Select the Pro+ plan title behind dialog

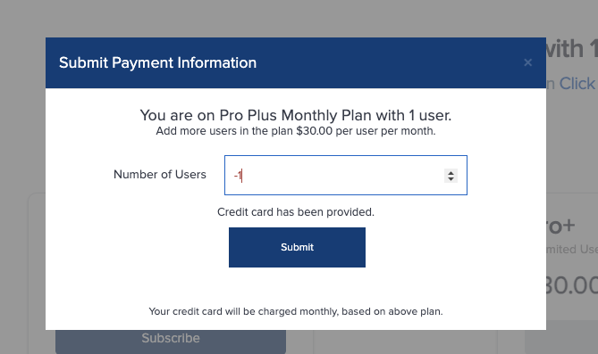coord(560,226)
